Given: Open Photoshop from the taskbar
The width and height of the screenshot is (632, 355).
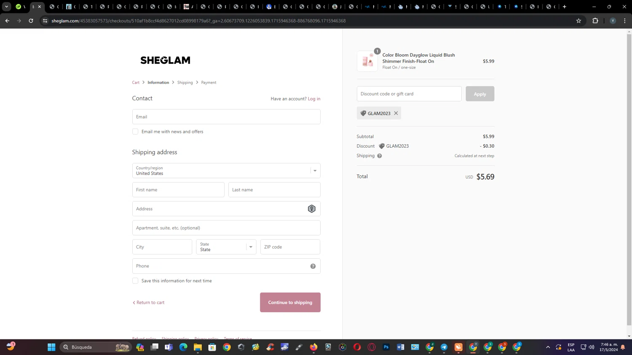Looking at the screenshot, I should click(x=386, y=347).
